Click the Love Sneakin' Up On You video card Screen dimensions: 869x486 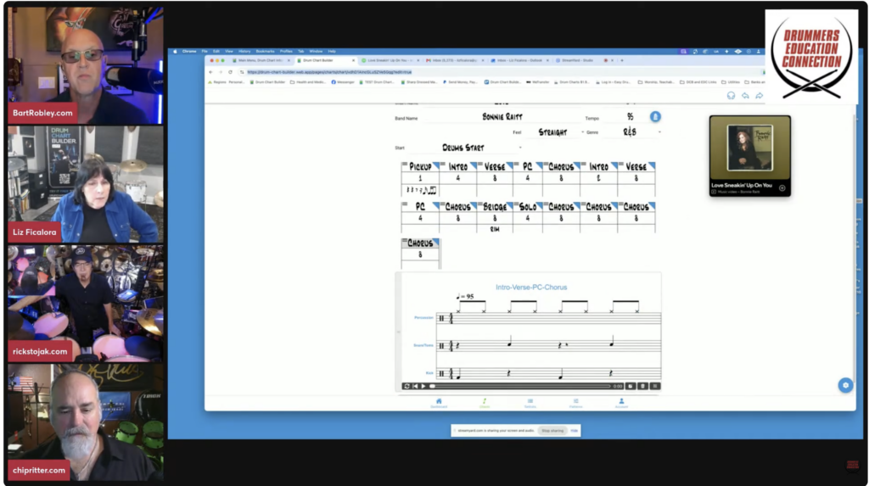point(750,156)
